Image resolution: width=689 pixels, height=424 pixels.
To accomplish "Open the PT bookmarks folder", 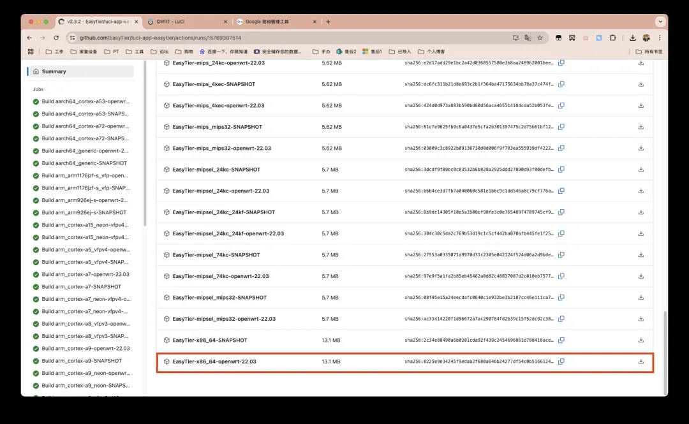I will [112, 52].
